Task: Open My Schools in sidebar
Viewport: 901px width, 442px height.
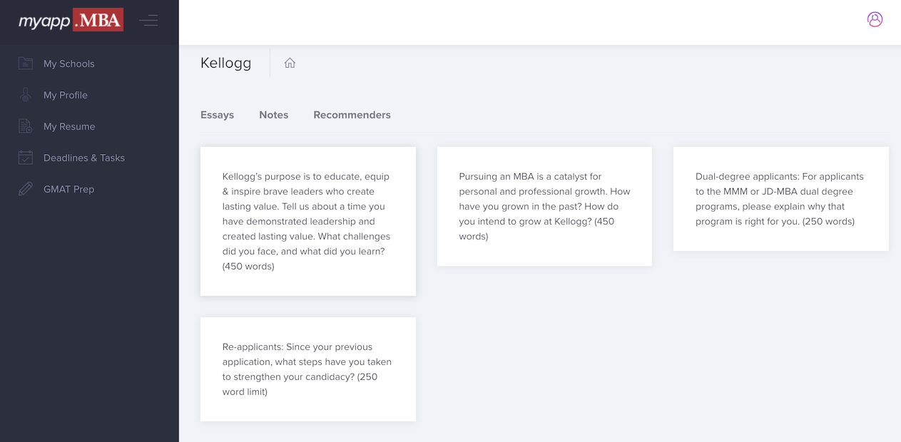Action: coord(68,63)
